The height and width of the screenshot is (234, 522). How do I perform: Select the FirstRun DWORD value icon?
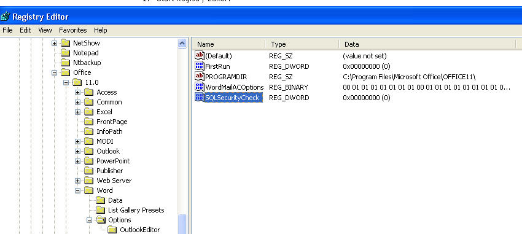(200, 66)
